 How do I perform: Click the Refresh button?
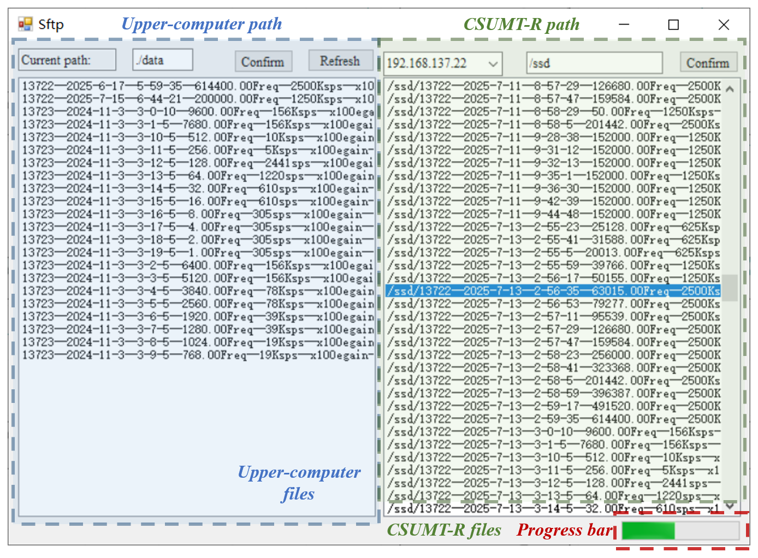[x=340, y=61]
